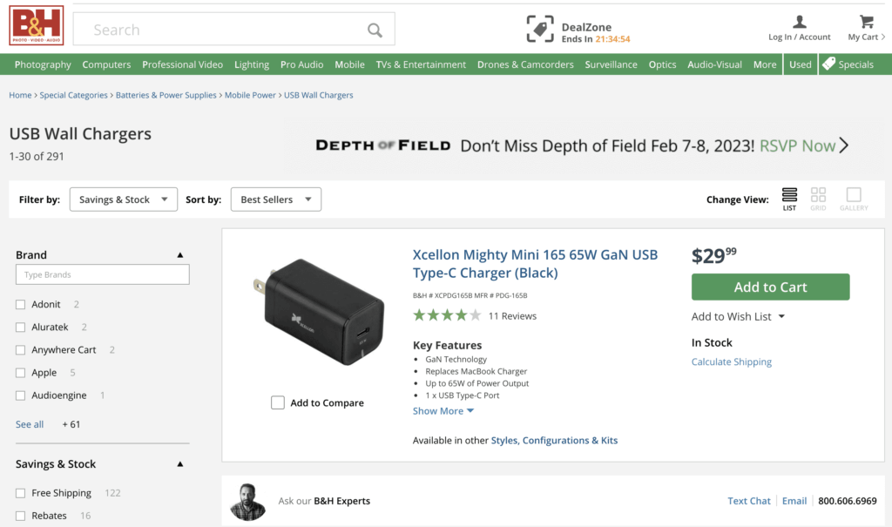Open the Optics menu
Viewport: 892px width, 527px height.
tap(662, 64)
